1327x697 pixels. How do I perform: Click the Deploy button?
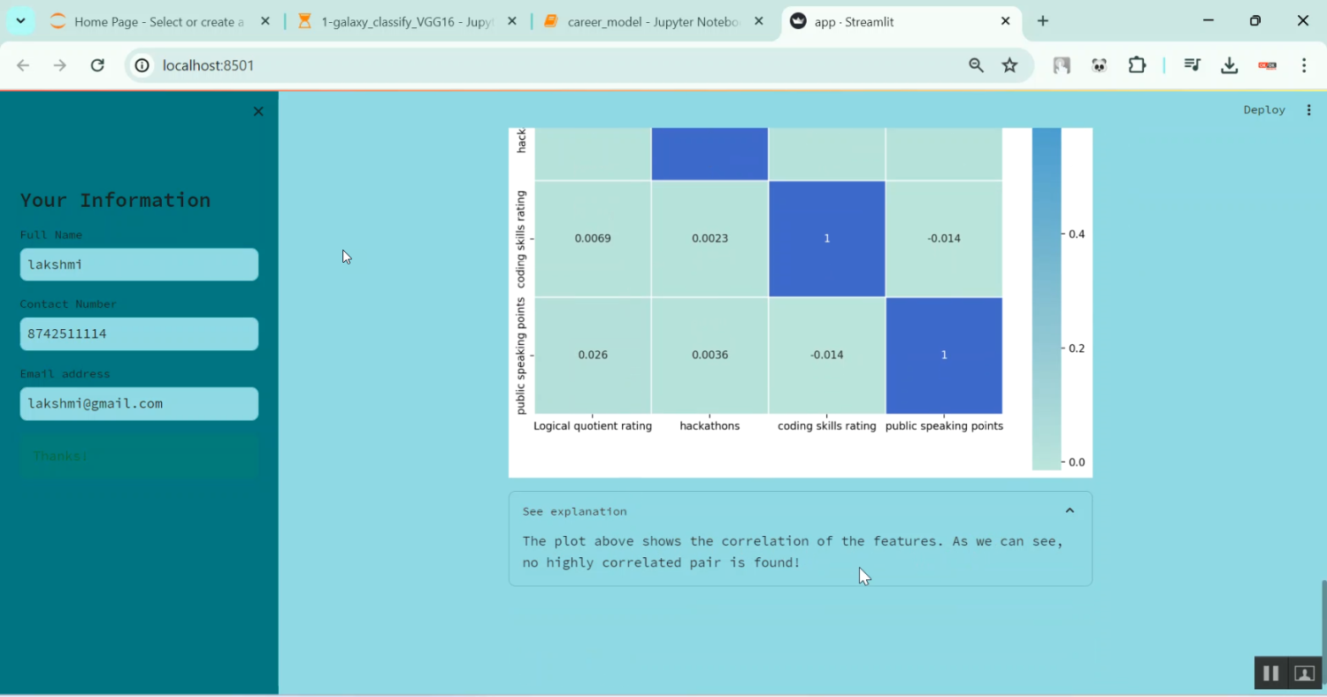1263,110
